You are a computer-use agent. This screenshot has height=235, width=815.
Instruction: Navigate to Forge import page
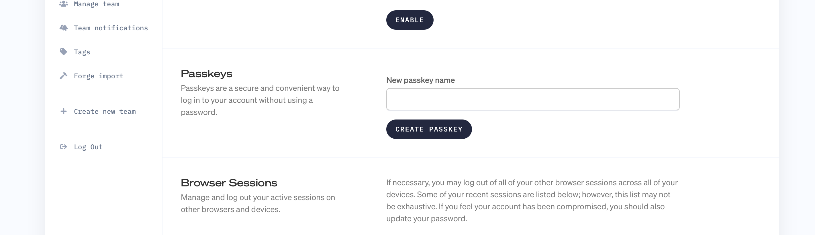98,76
